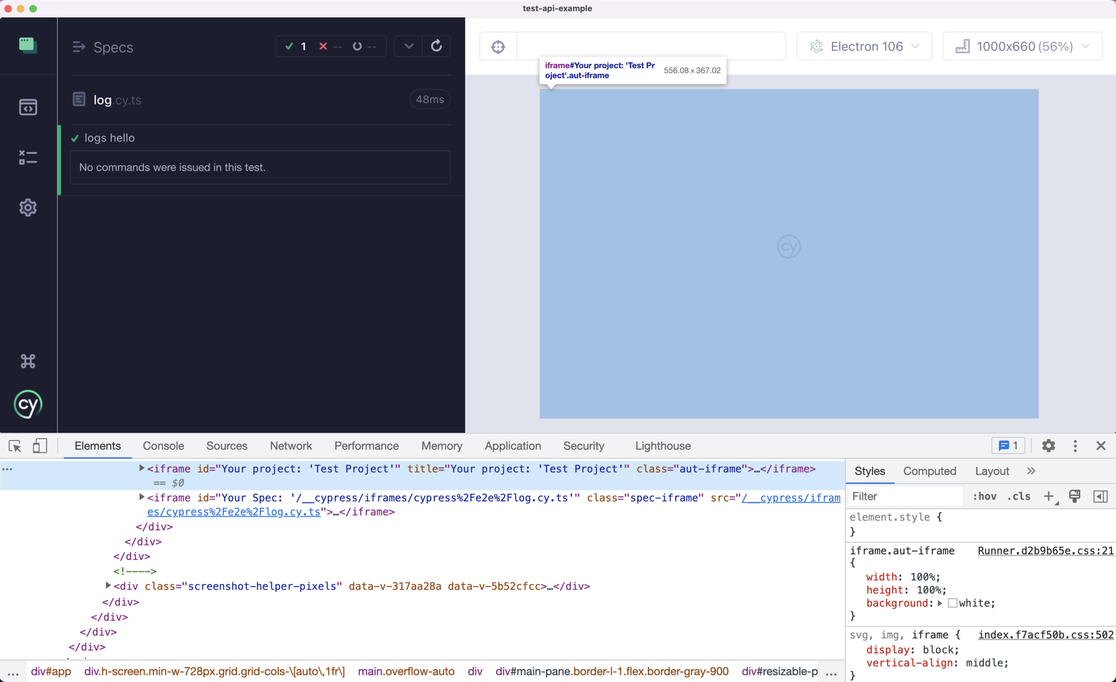1116x682 pixels.
Task: Toggle the device toolbar in DevTools
Action: [39, 446]
